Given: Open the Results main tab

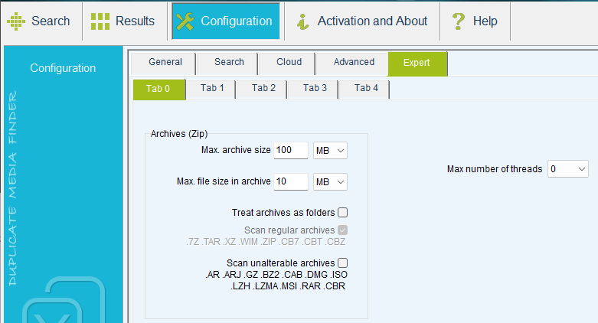Looking at the screenshot, I should (x=125, y=21).
